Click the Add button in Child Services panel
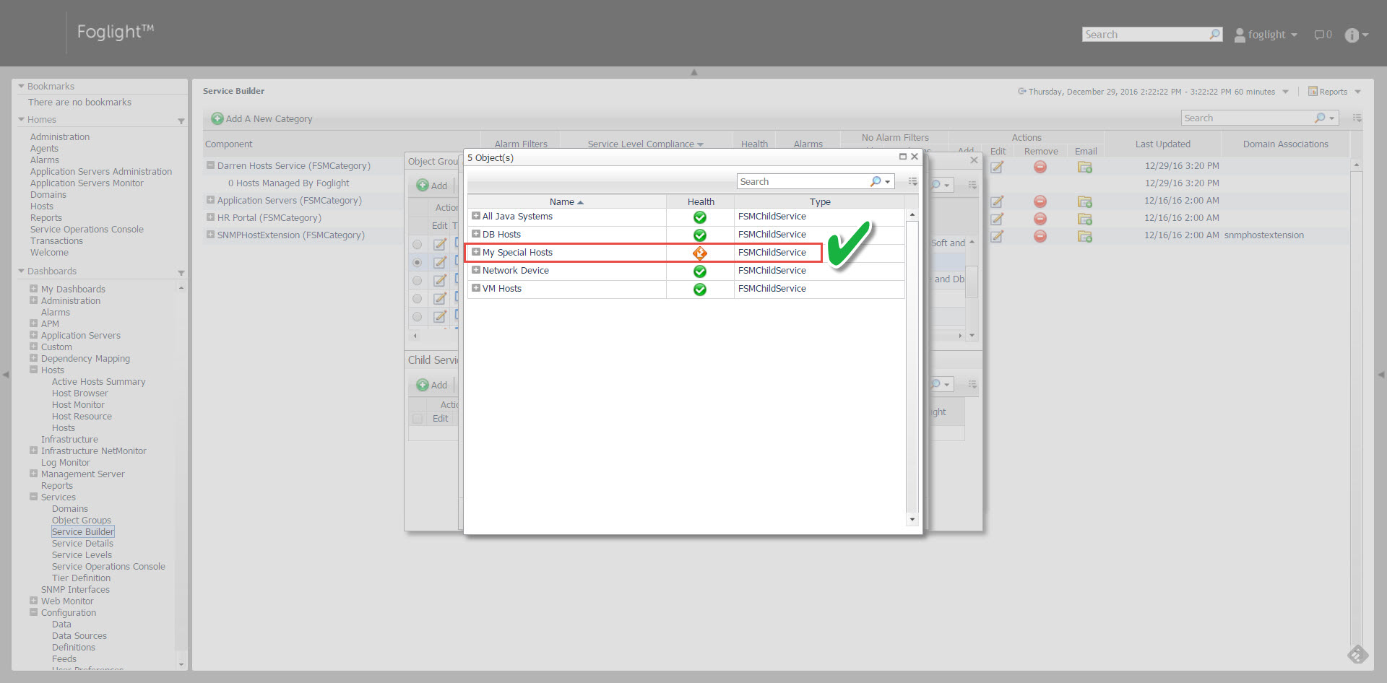Image resolution: width=1387 pixels, height=683 pixels. tap(432, 385)
